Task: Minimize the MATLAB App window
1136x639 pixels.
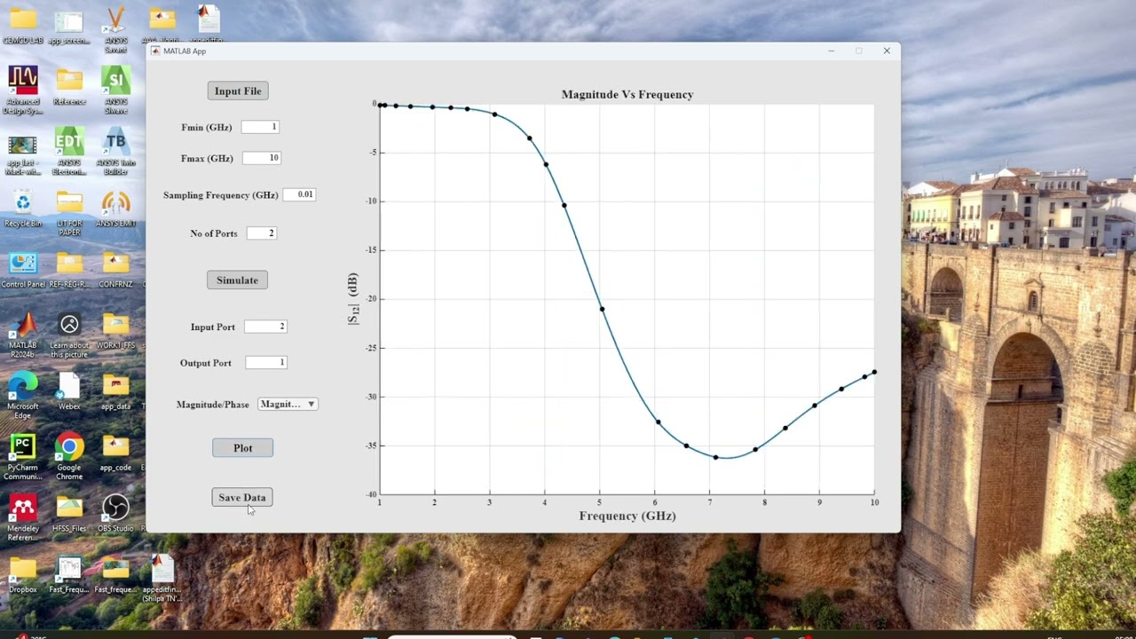Action: point(831,51)
